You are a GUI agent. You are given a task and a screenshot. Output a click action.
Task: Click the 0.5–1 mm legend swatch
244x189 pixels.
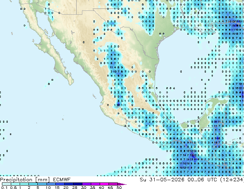[x=15, y=184]
